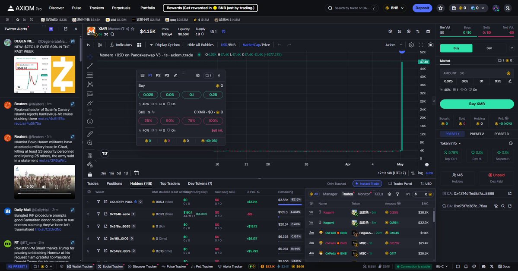Expand Token Info section
Image resolution: width=518 pixels, height=271 pixels.
coord(450,143)
